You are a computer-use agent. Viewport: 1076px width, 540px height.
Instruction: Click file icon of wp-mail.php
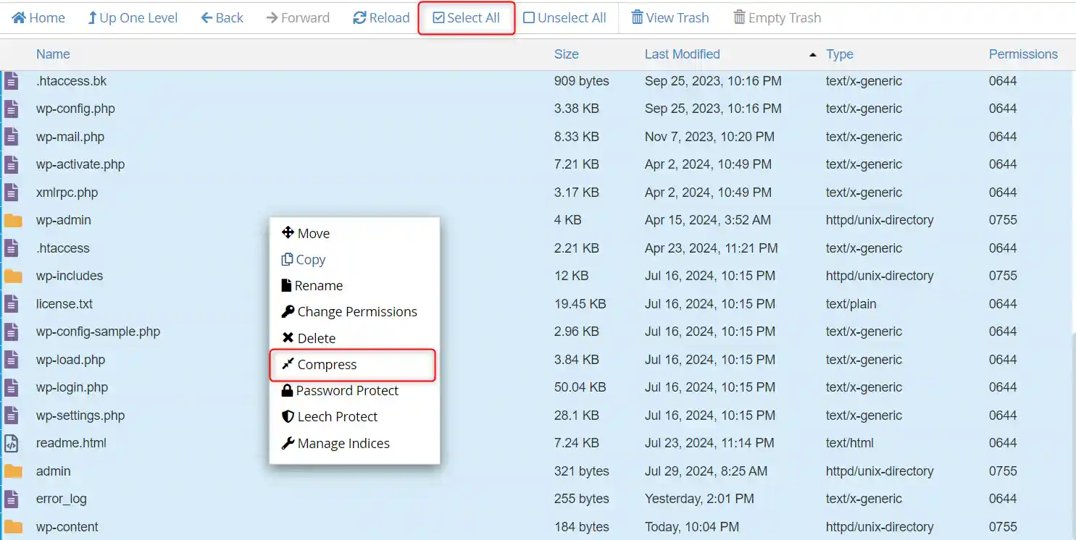pyautogui.click(x=12, y=137)
